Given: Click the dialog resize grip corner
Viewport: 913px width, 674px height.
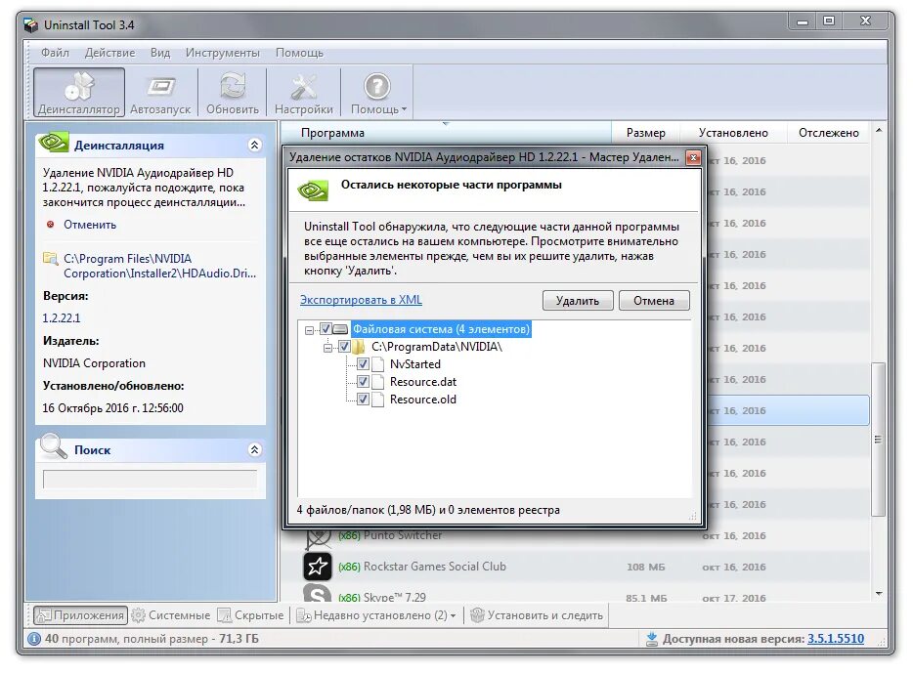Looking at the screenshot, I should pos(692,516).
